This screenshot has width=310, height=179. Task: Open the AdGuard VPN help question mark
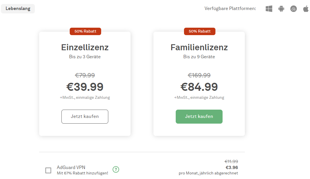[116, 170]
